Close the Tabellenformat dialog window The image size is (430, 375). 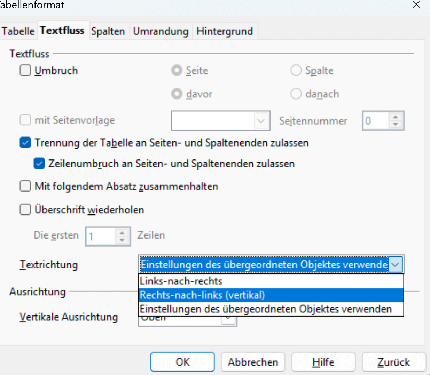[416, 5]
